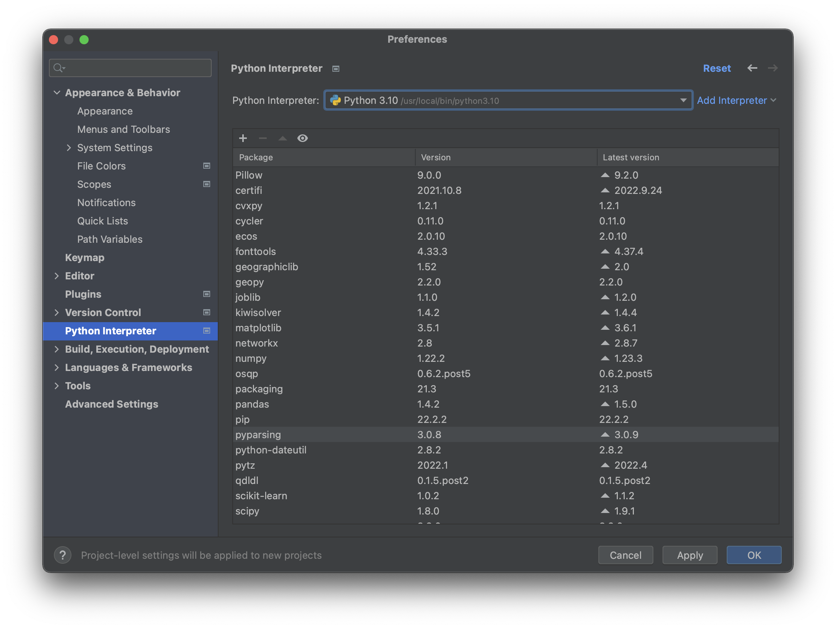The height and width of the screenshot is (629, 836).
Task: Click the OK button
Action: tap(754, 555)
